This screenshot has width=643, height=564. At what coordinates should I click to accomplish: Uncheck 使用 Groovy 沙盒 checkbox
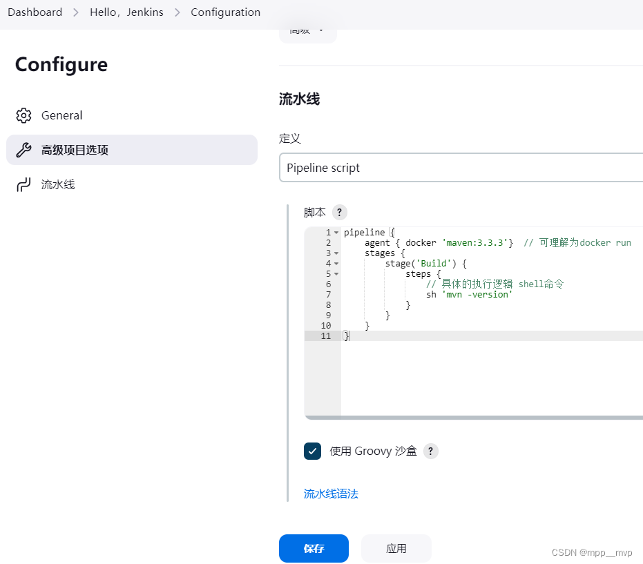[x=312, y=451]
